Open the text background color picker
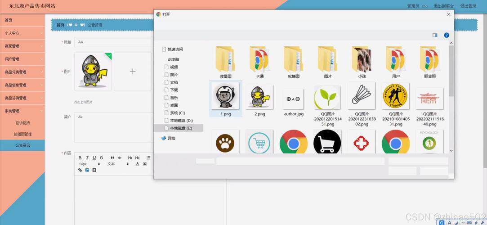This screenshot has height=225, width=487. point(144,164)
